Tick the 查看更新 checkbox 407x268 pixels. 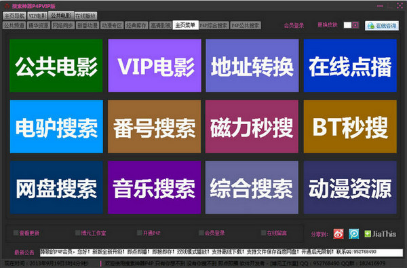16,233
